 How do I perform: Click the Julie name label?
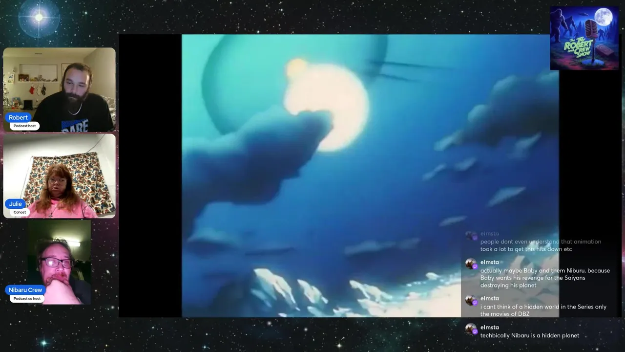point(15,204)
